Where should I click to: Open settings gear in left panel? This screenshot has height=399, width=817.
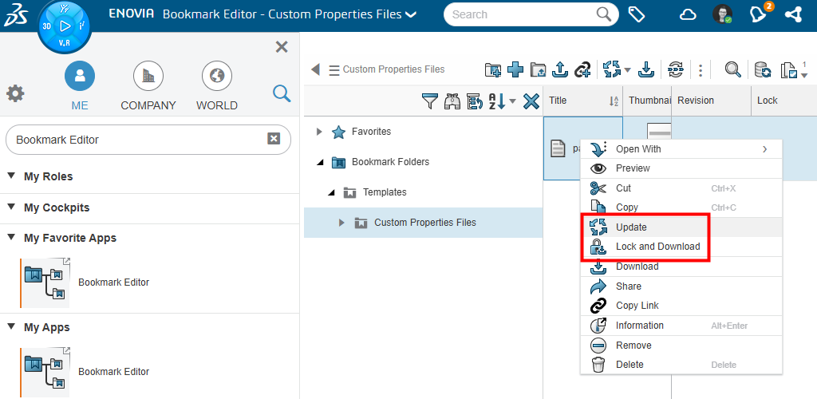pyautogui.click(x=15, y=94)
